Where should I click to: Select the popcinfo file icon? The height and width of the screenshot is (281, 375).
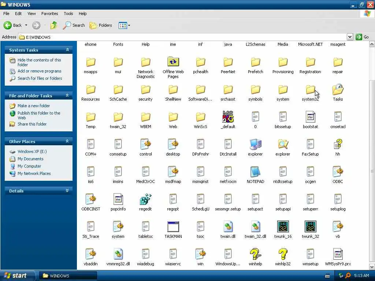point(118,199)
